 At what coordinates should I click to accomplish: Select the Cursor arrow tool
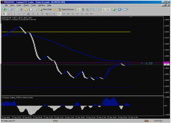[x=4, y=14]
